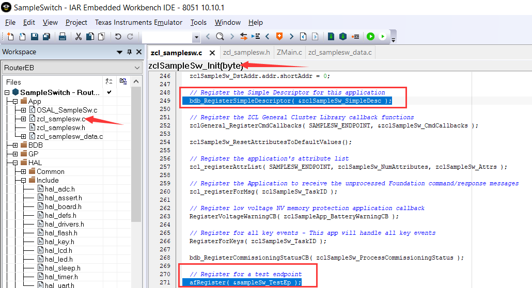532x288 pixels.
Task: Click the Save toolbar icon
Action: pyautogui.click(x=35, y=36)
